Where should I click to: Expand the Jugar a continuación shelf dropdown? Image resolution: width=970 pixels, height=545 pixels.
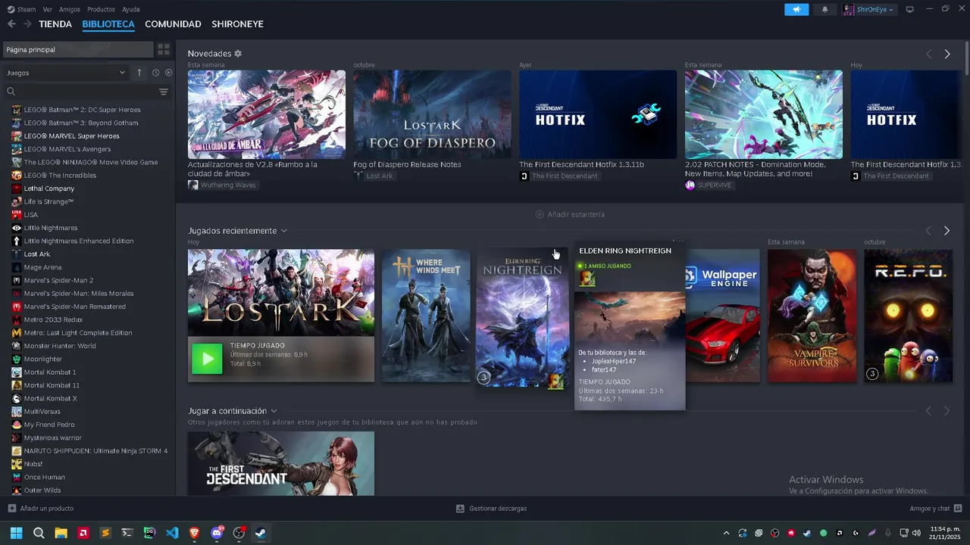[x=274, y=411]
